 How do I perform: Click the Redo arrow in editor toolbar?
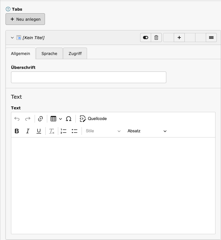28,119
